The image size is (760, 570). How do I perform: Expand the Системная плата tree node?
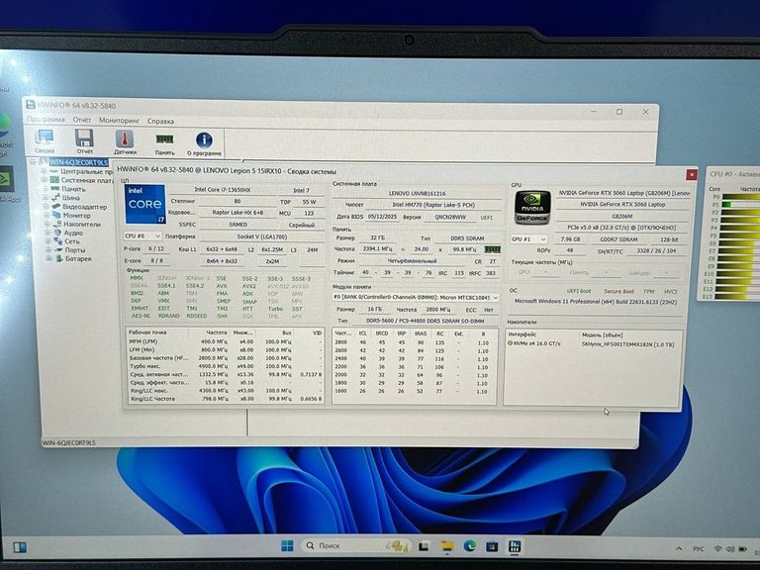(45, 180)
